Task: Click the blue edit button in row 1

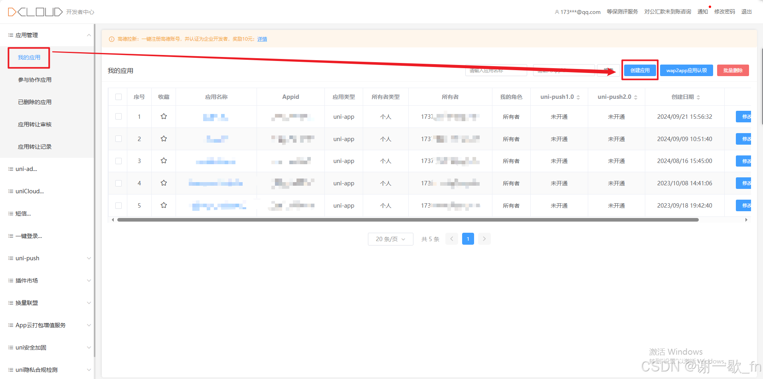Action: [x=743, y=116]
